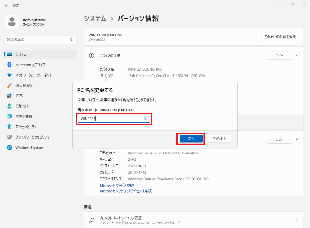Click the new PC name input field
The image size is (310, 228).
[x=110, y=119]
